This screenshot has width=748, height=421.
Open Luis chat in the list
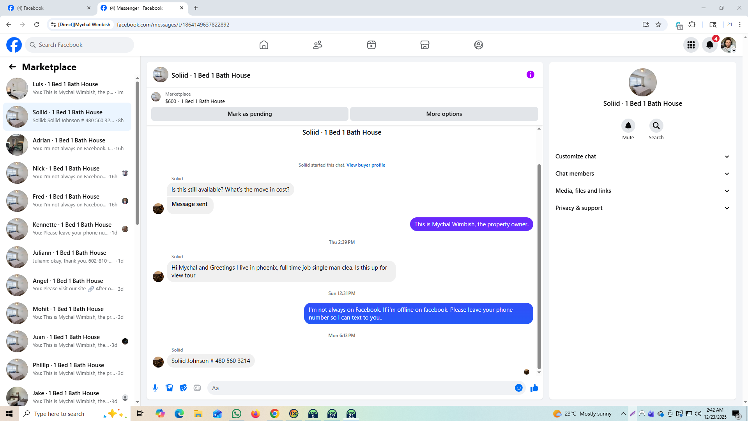pyautogui.click(x=67, y=89)
